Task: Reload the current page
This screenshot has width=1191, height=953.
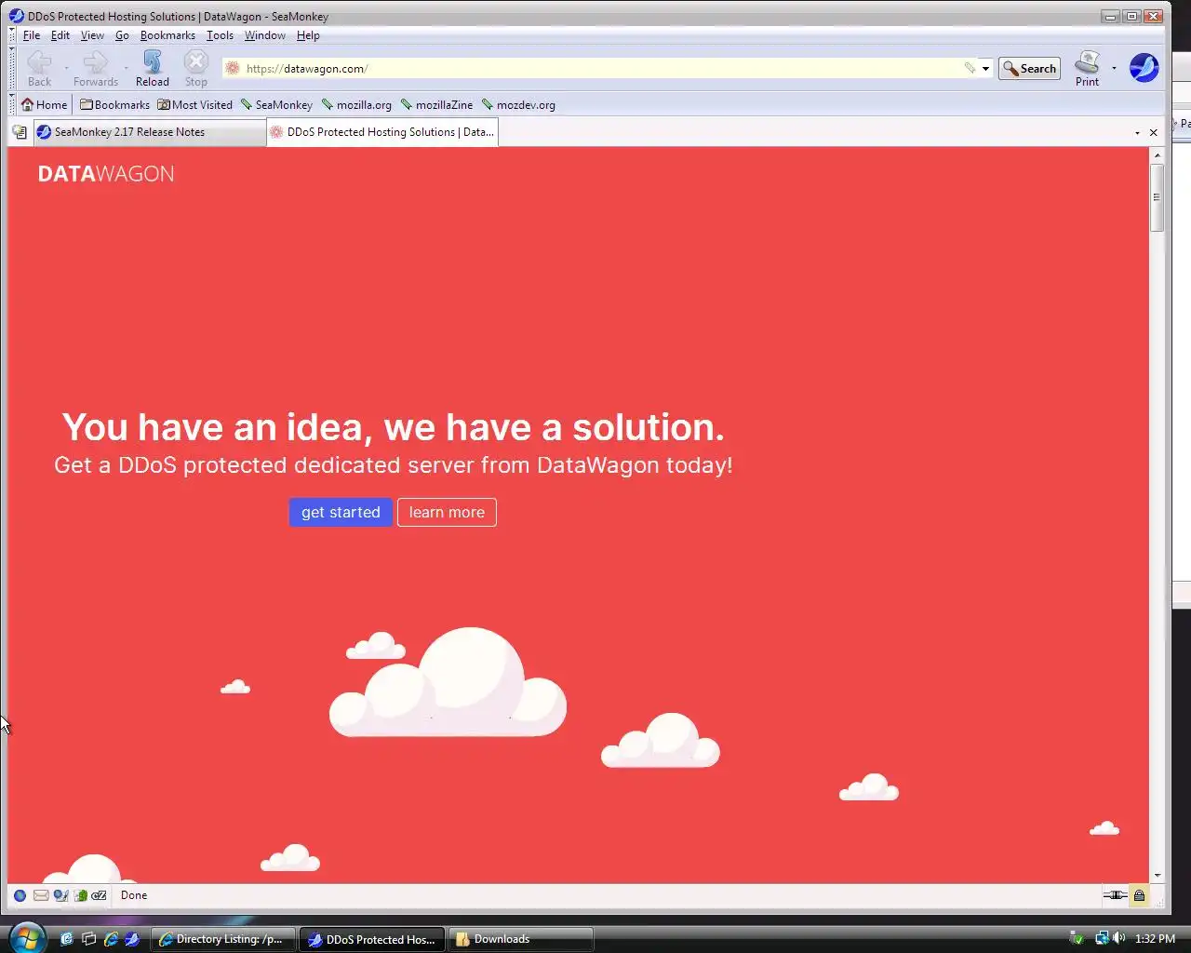Action: tap(153, 69)
